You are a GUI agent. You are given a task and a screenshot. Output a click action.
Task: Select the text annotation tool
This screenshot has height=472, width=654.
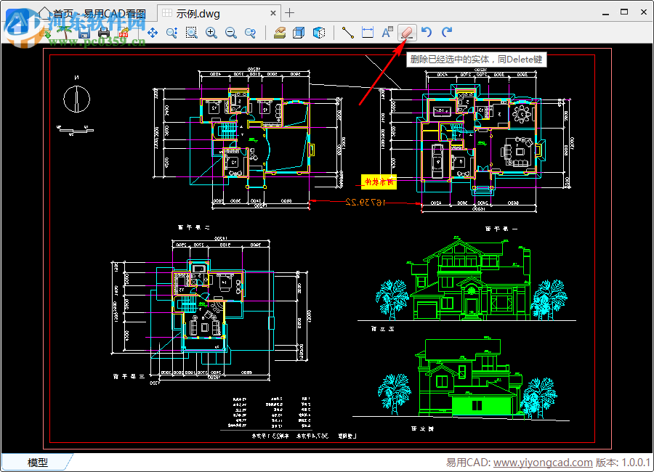coord(387,33)
